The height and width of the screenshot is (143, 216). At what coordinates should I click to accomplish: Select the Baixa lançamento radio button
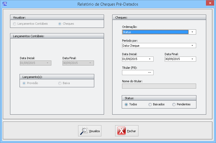pos(60,83)
